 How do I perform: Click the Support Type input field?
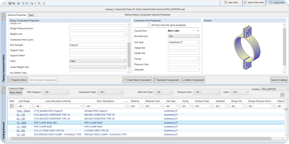[98, 50]
